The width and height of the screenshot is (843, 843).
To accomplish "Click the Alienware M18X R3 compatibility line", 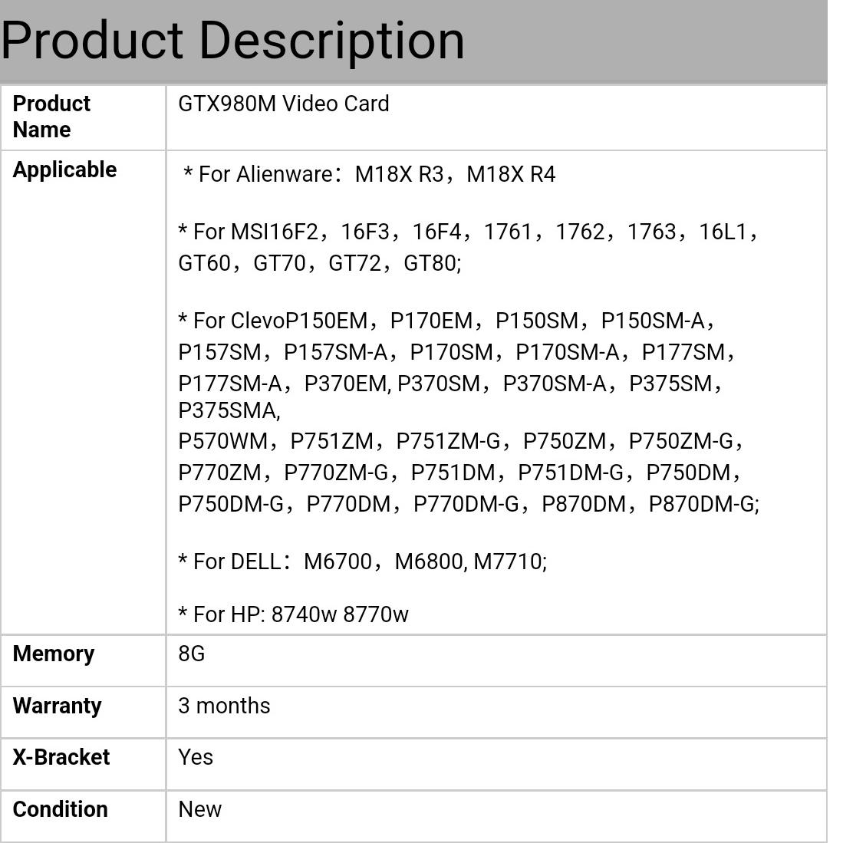I will tap(369, 174).
